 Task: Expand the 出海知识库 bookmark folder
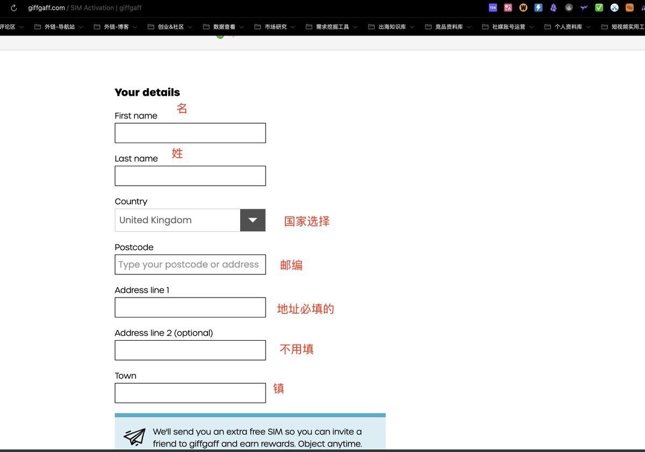[391, 26]
